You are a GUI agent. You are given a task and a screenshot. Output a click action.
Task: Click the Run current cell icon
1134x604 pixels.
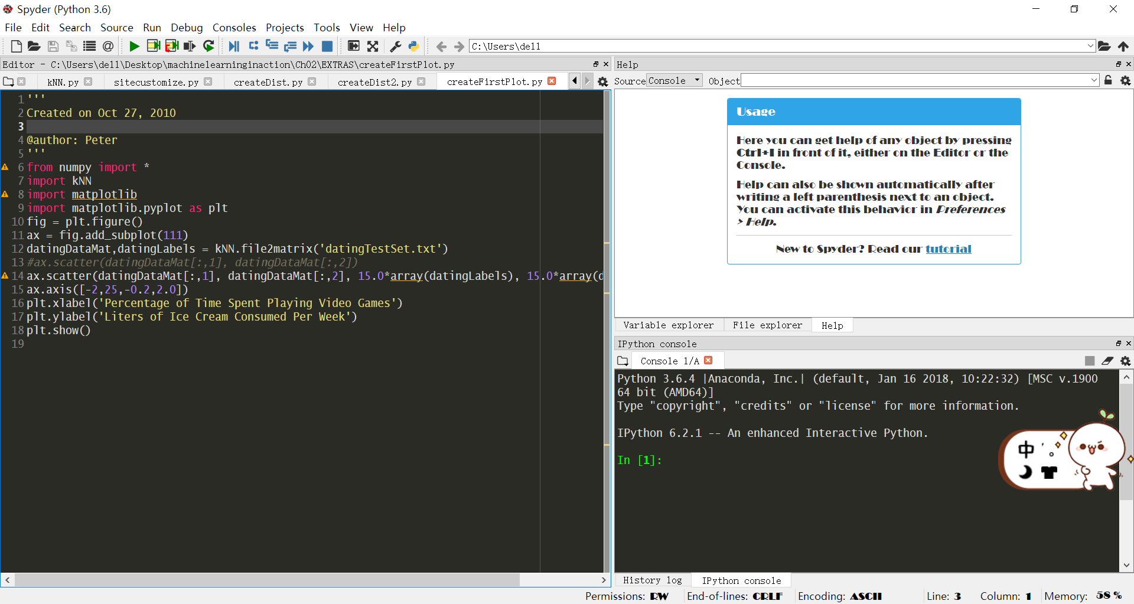pos(153,46)
